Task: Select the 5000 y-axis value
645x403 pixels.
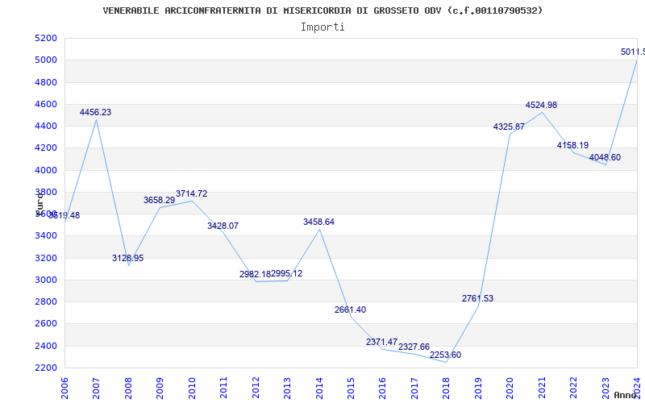Action: [x=46, y=60]
